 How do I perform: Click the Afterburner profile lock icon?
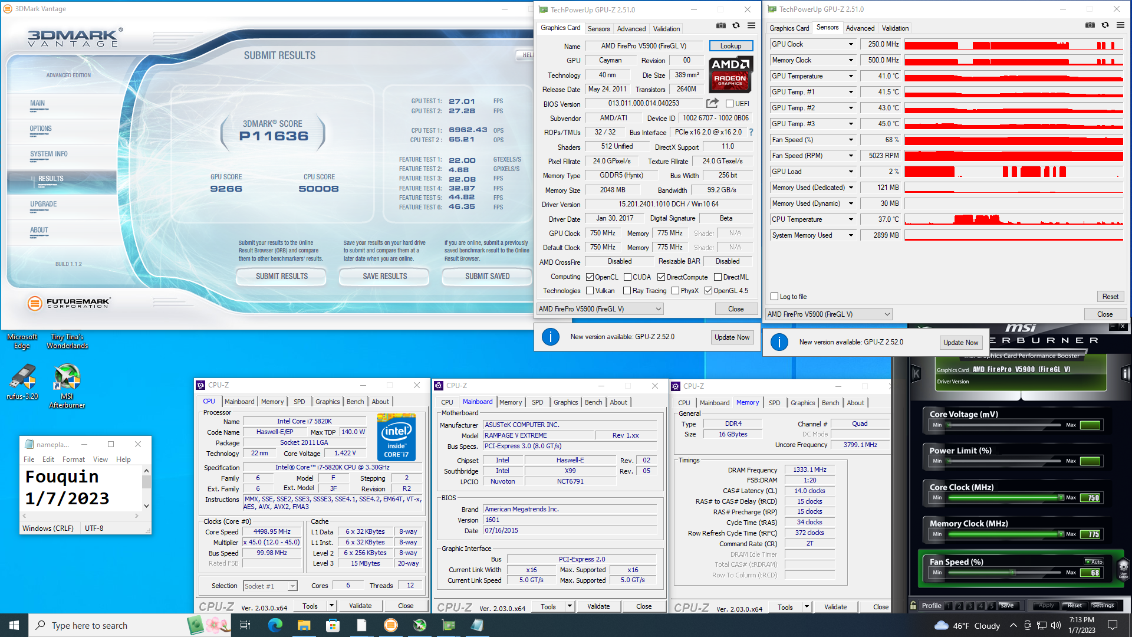pyautogui.click(x=913, y=605)
